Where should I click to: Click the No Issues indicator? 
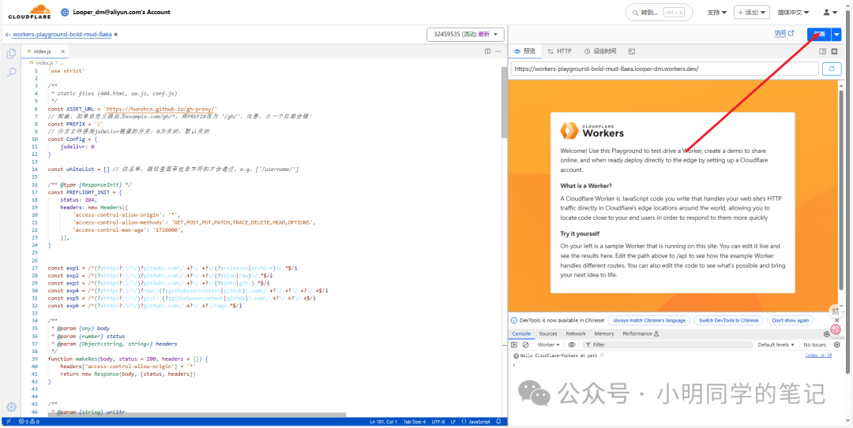pyautogui.click(x=814, y=344)
